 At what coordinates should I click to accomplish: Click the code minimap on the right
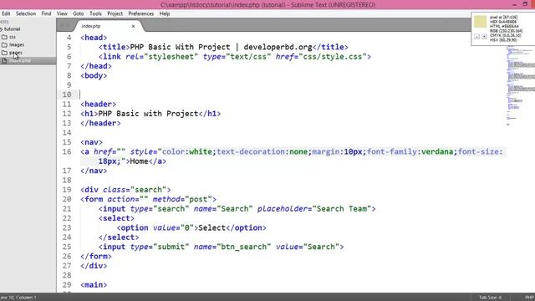(x=520, y=85)
